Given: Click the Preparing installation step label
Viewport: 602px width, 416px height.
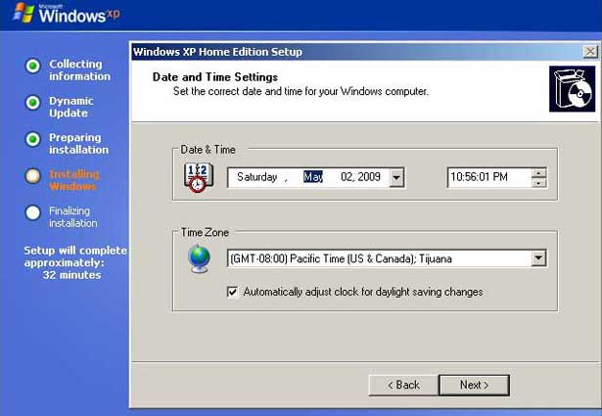Looking at the screenshot, I should (x=78, y=144).
